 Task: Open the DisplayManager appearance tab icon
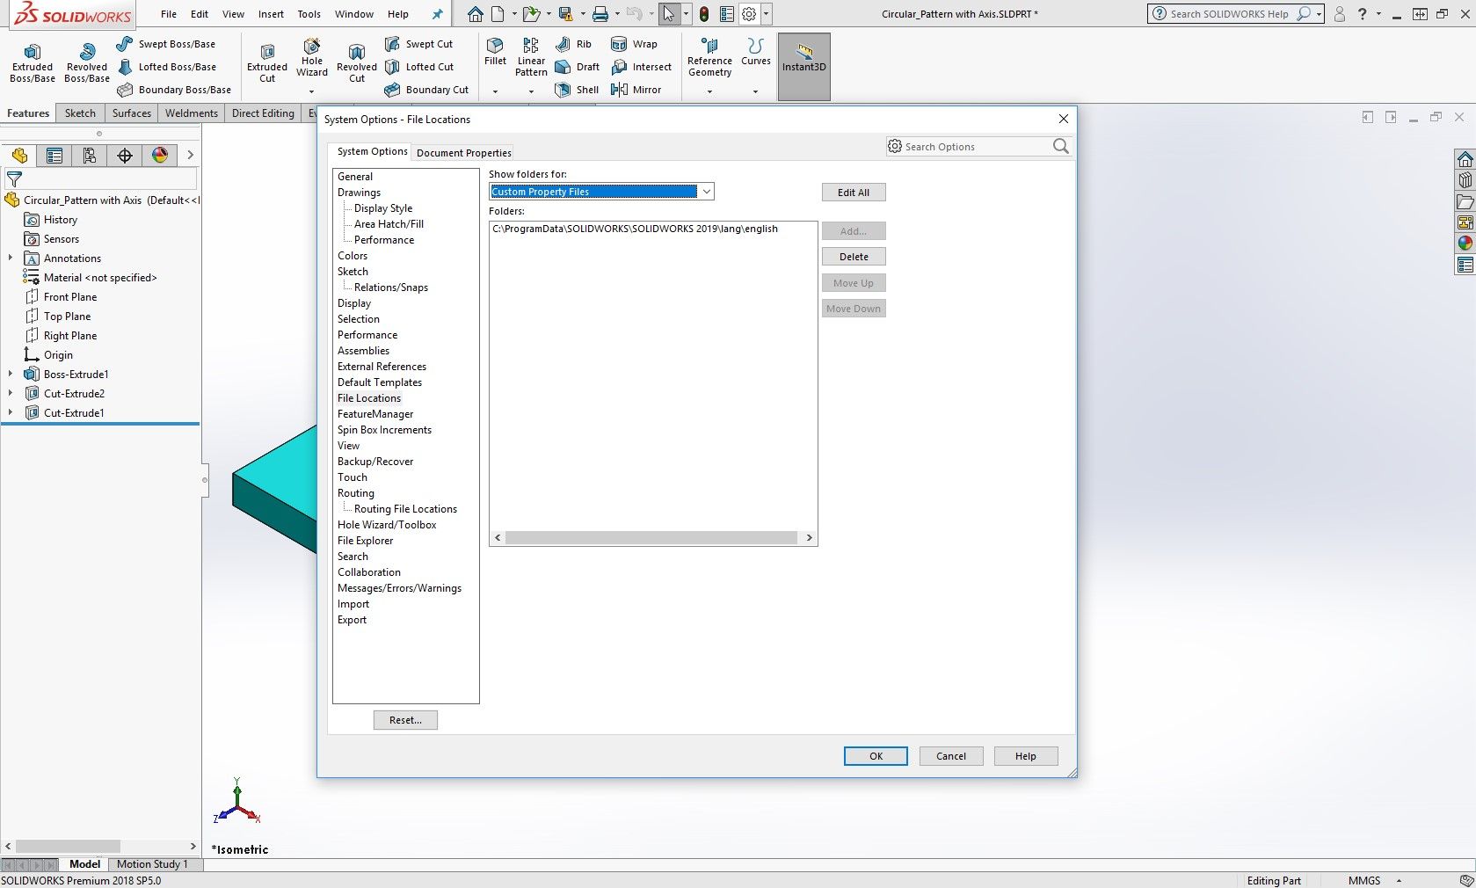[160, 156]
